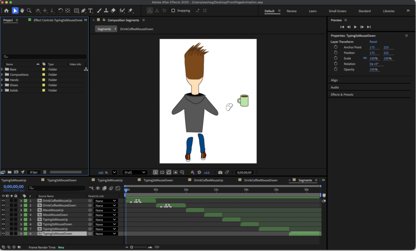Image resolution: width=416 pixels, height=251 pixels.
Task: Hide the DrinkCoffeeMouseDown layer with the eye
Action: point(3,205)
